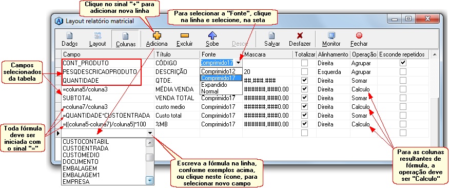Click Calculo operation in MÉDIA VENDA row

pos(364,89)
